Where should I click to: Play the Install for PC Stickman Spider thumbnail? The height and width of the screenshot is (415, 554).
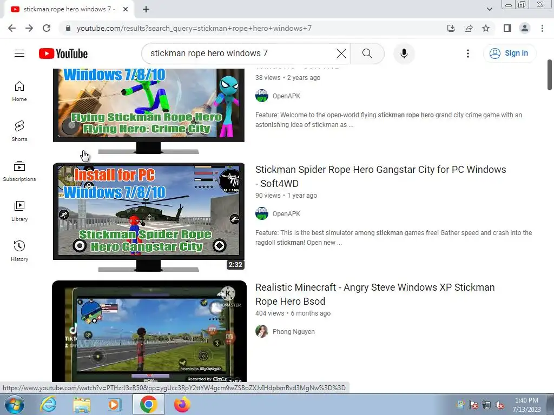[x=149, y=217]
